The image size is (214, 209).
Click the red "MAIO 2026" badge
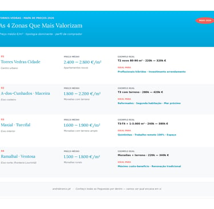(x=205, y=21)
